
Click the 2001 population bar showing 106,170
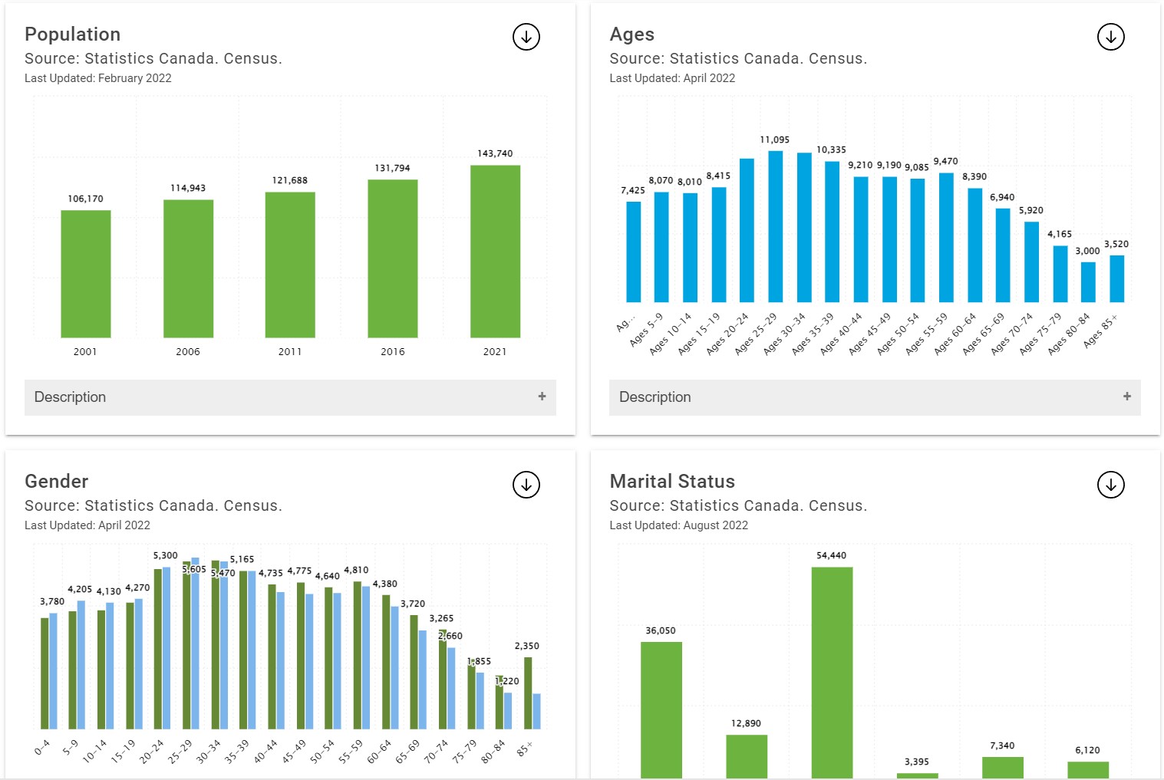[86, 272]
